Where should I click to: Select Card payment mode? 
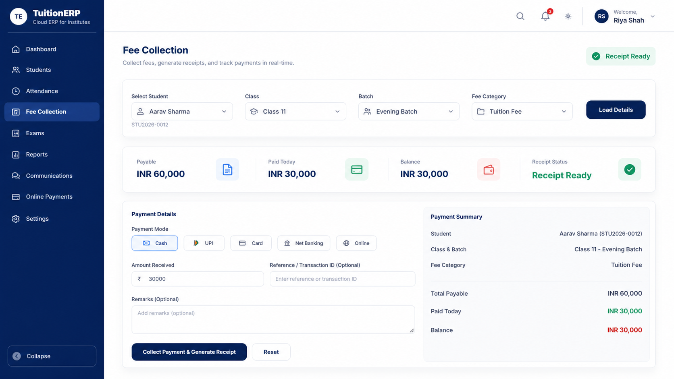[x=251, y=243]
